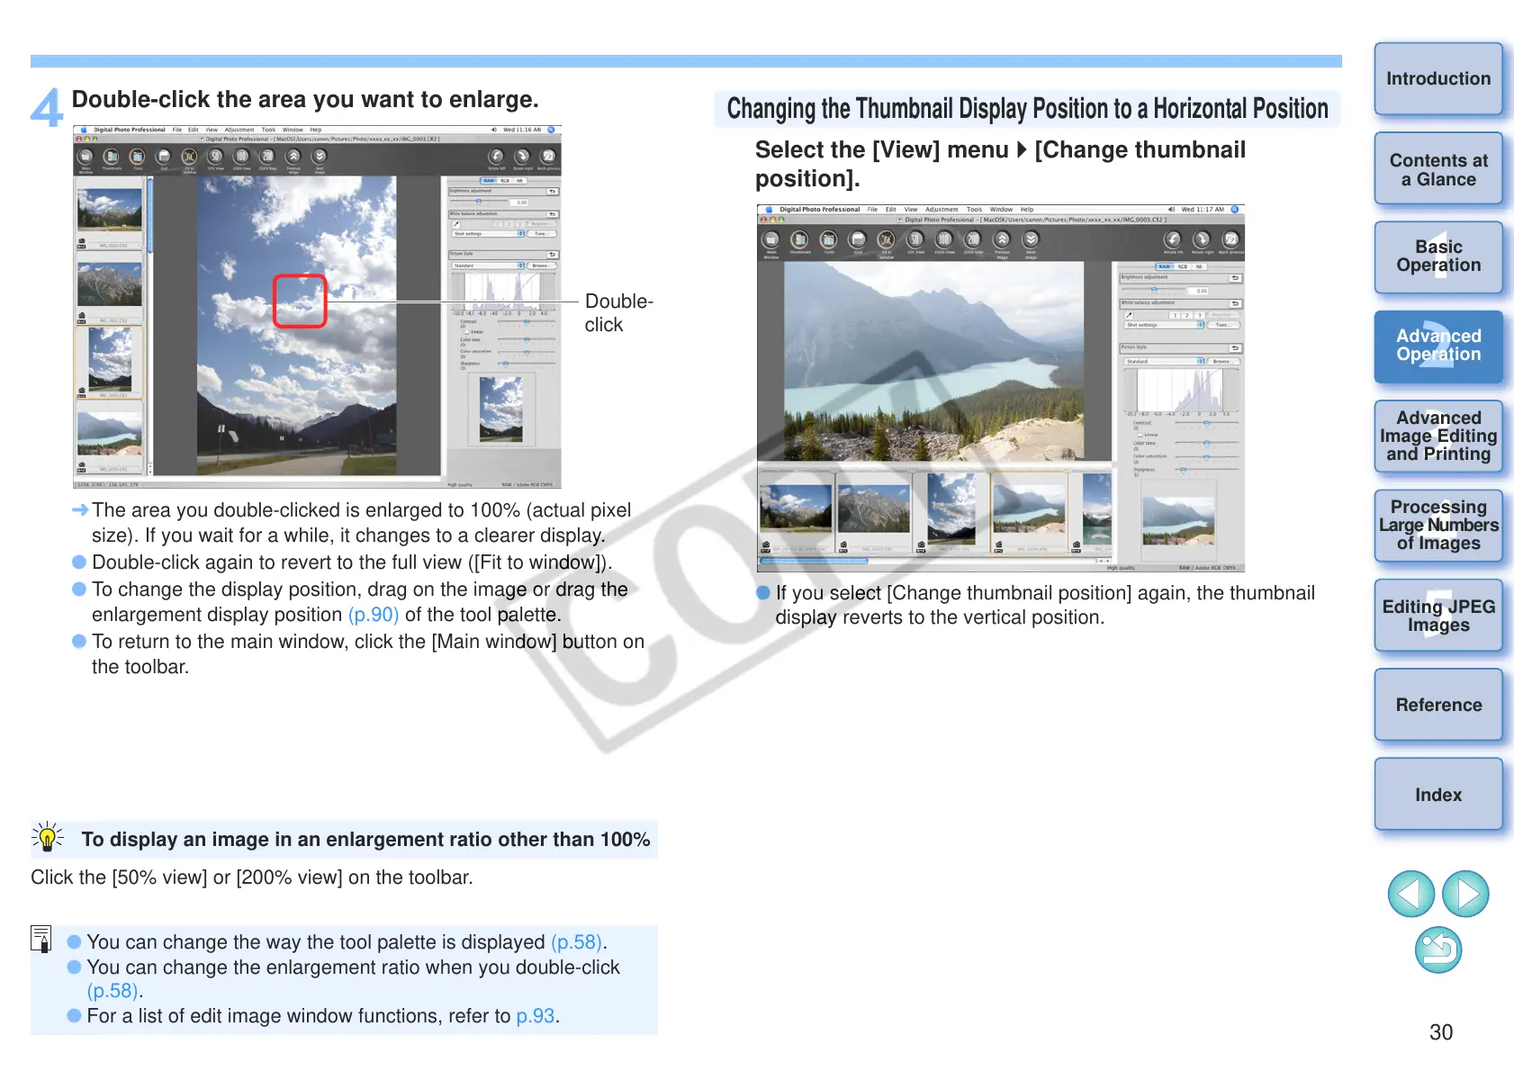Open Advanced Image Editing and Printing chapter
This screenshot has height=1071, width=1514.
point(1438,436)
